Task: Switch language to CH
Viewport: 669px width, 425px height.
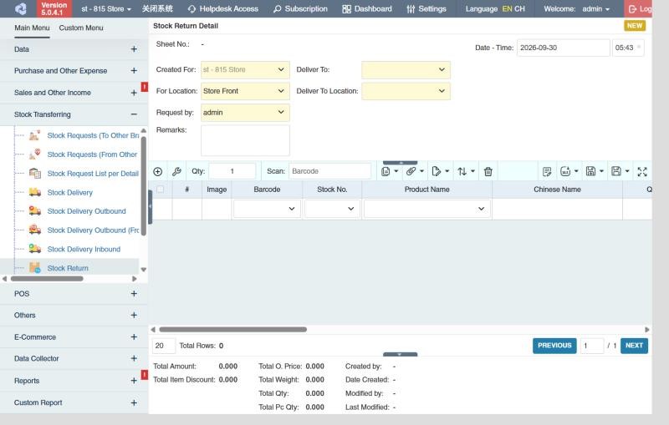Action: point(519,8)
